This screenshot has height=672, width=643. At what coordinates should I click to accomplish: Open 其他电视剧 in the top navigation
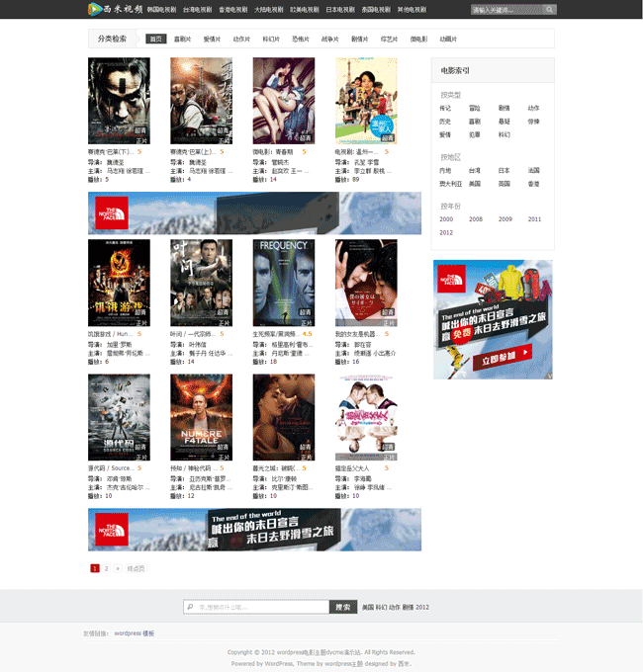[412, 10]
